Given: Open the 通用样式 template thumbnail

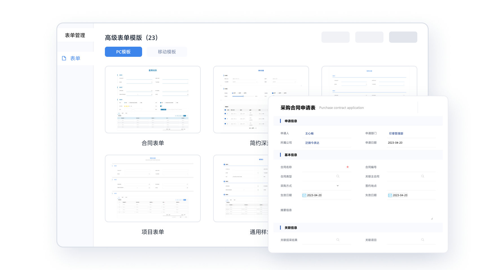Looking at the screenshot, I should pos(241,188).
